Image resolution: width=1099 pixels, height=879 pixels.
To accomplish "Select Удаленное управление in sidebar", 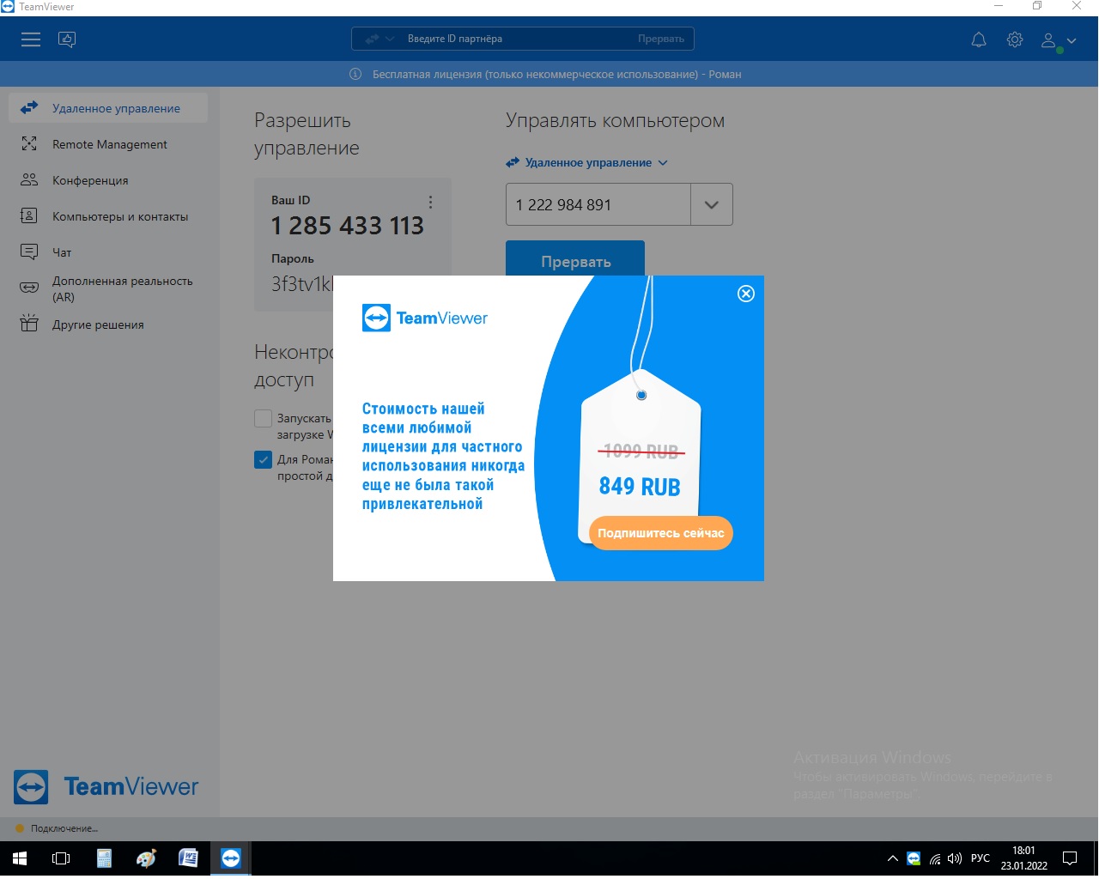I will [108, 108].
